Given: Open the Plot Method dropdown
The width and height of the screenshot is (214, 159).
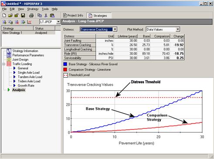Looking at the screenshot, I should 178,30.
